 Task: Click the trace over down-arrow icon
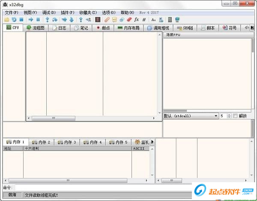(72, 20)
